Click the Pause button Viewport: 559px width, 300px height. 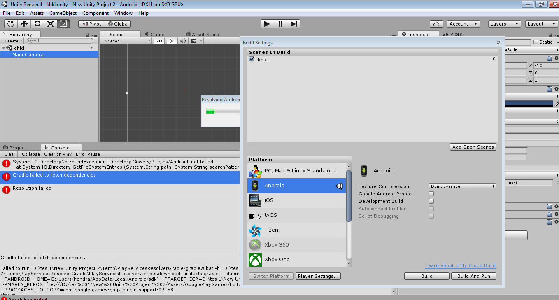[280, 24]
